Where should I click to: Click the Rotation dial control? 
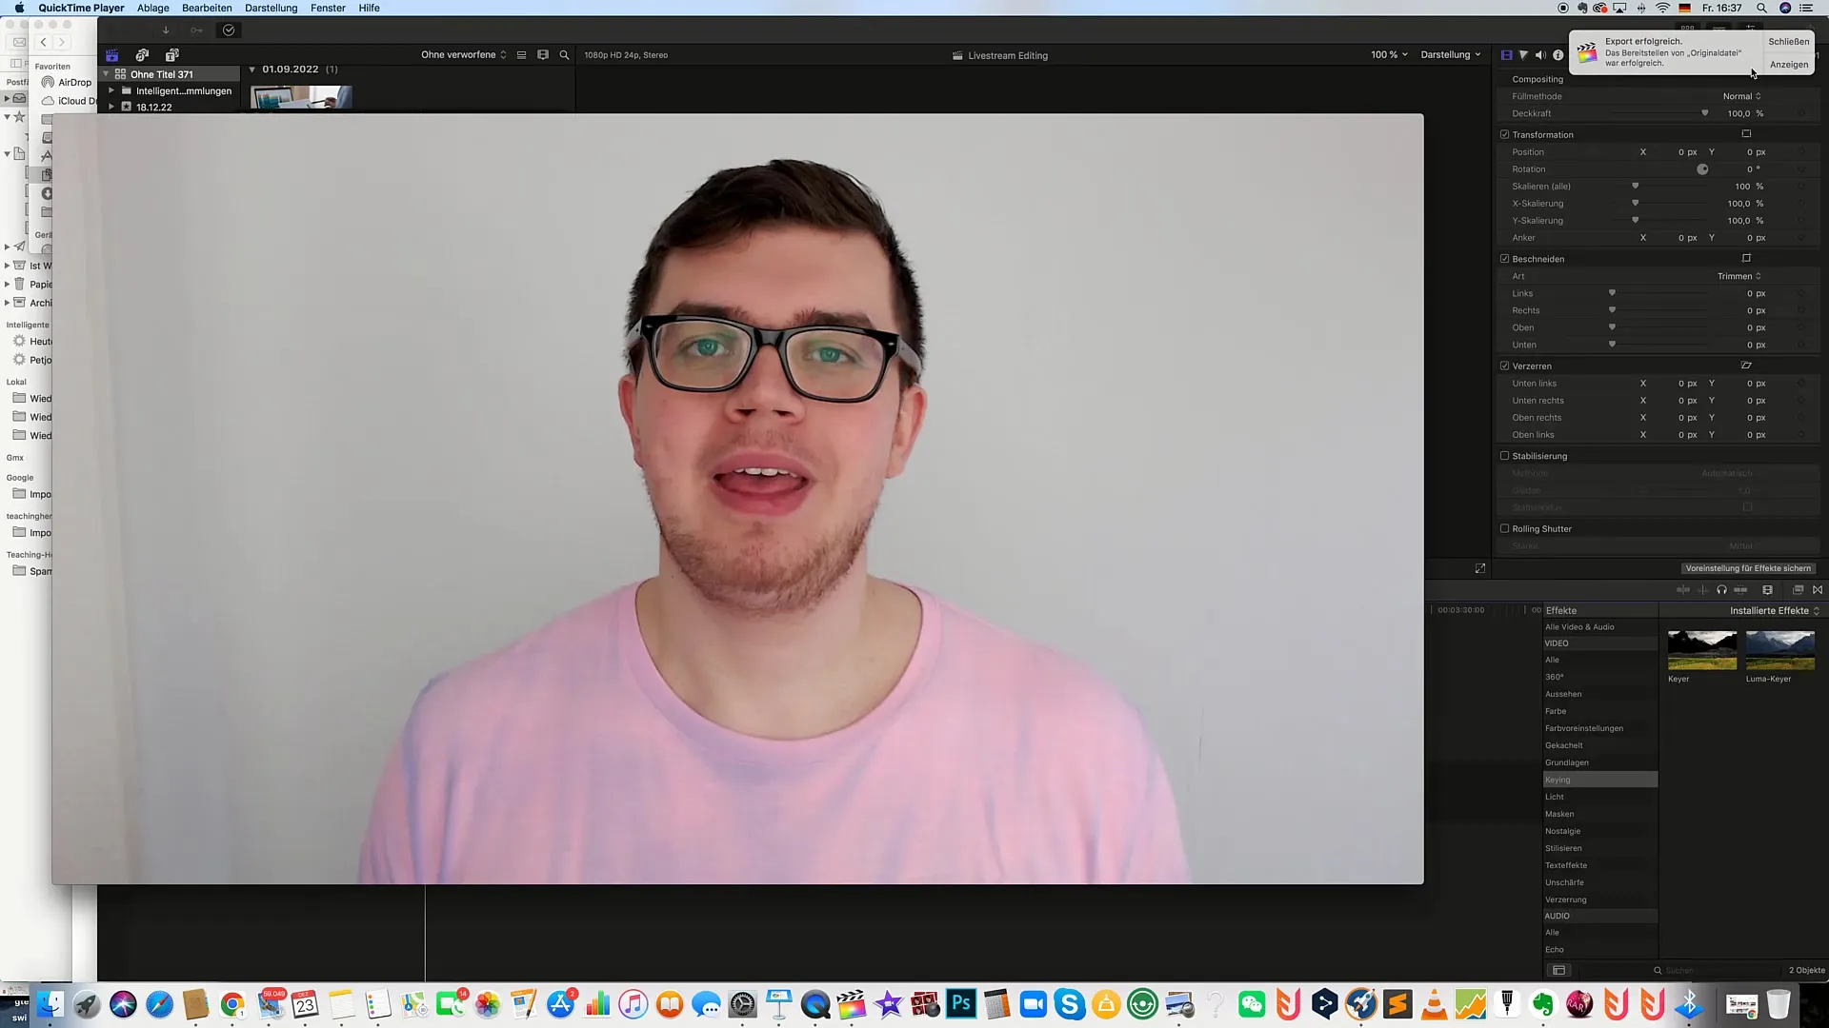pyautogui.click(x=1702, y=169)
